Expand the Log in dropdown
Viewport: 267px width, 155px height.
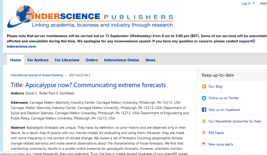[248, 3]
